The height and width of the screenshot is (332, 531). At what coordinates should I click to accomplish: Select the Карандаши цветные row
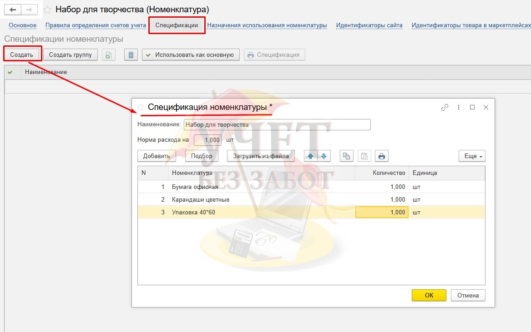(311, 199)
